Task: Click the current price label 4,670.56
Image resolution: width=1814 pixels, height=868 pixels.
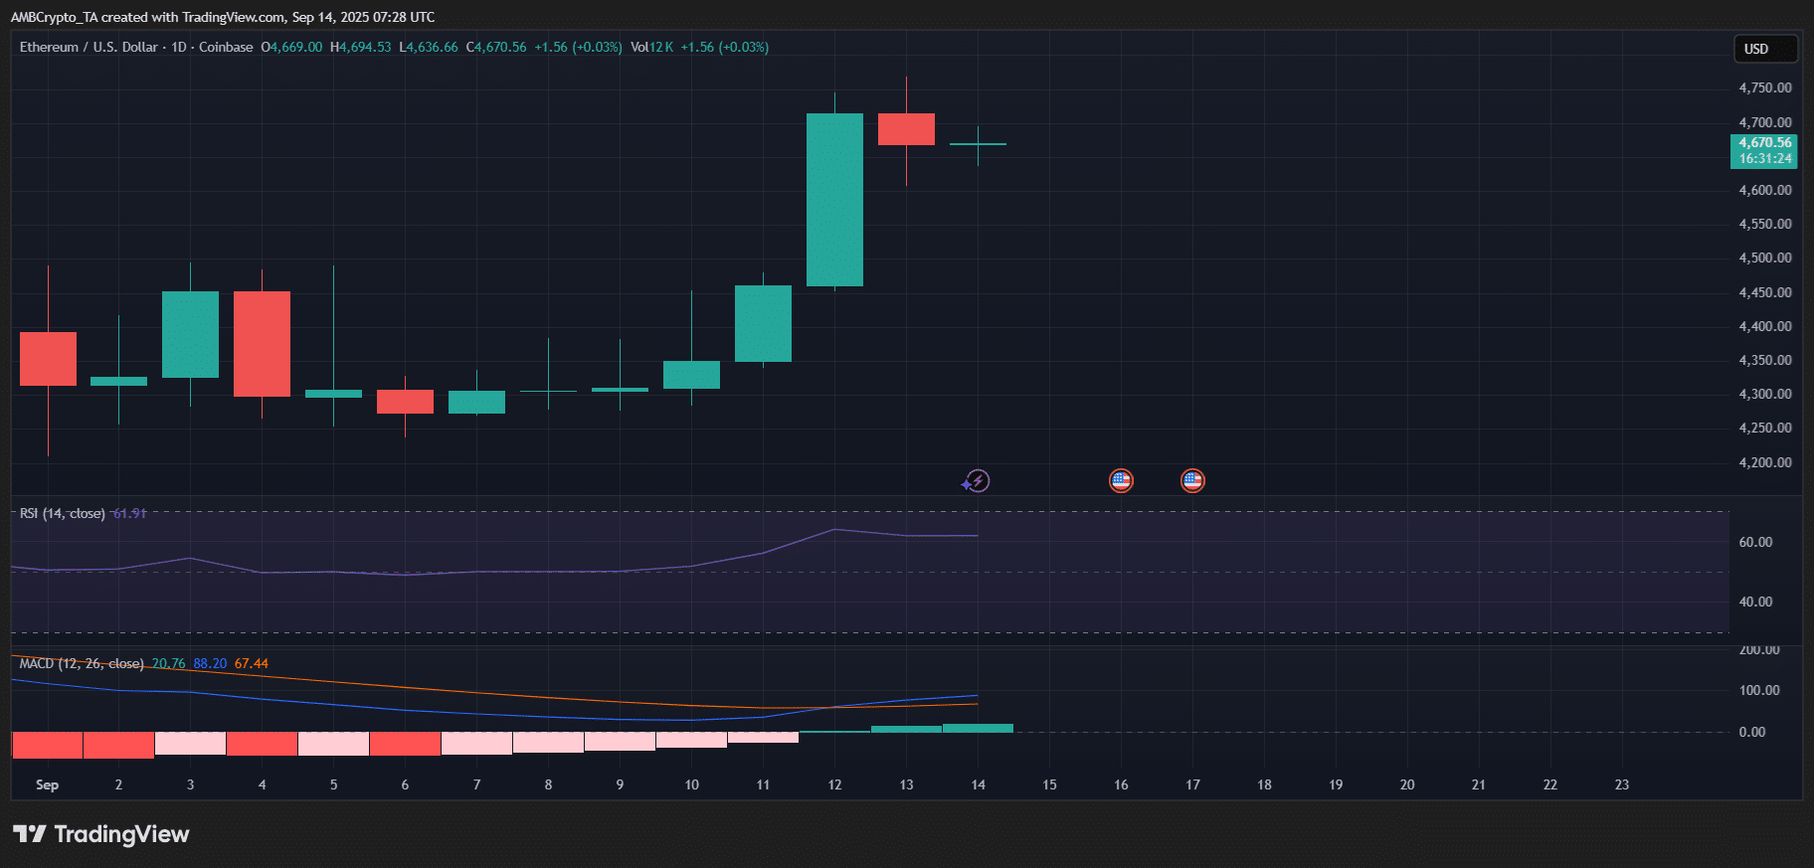Action: [x=1764, y=143]
